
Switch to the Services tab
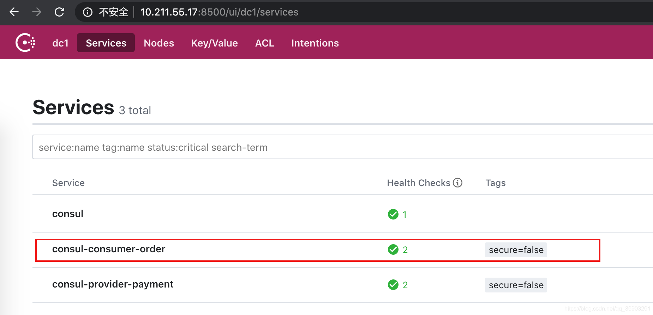point(106,43)
